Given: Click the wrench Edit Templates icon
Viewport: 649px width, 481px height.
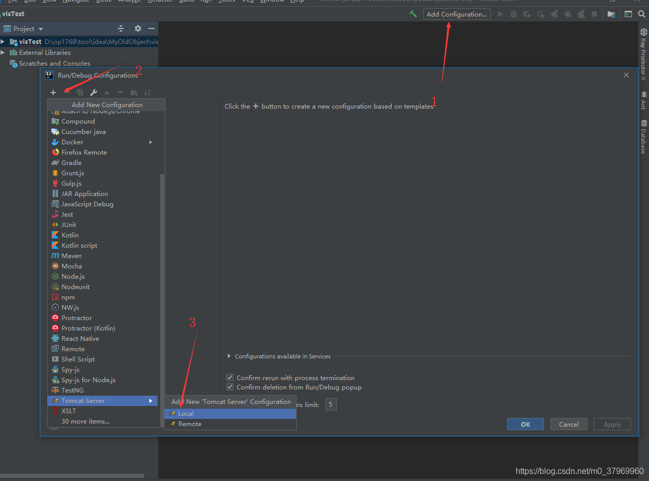Looking at the screenshot, I should (94, 93).
